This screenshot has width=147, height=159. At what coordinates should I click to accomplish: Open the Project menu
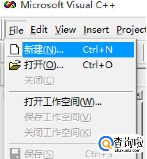click(x=131, y=30)
